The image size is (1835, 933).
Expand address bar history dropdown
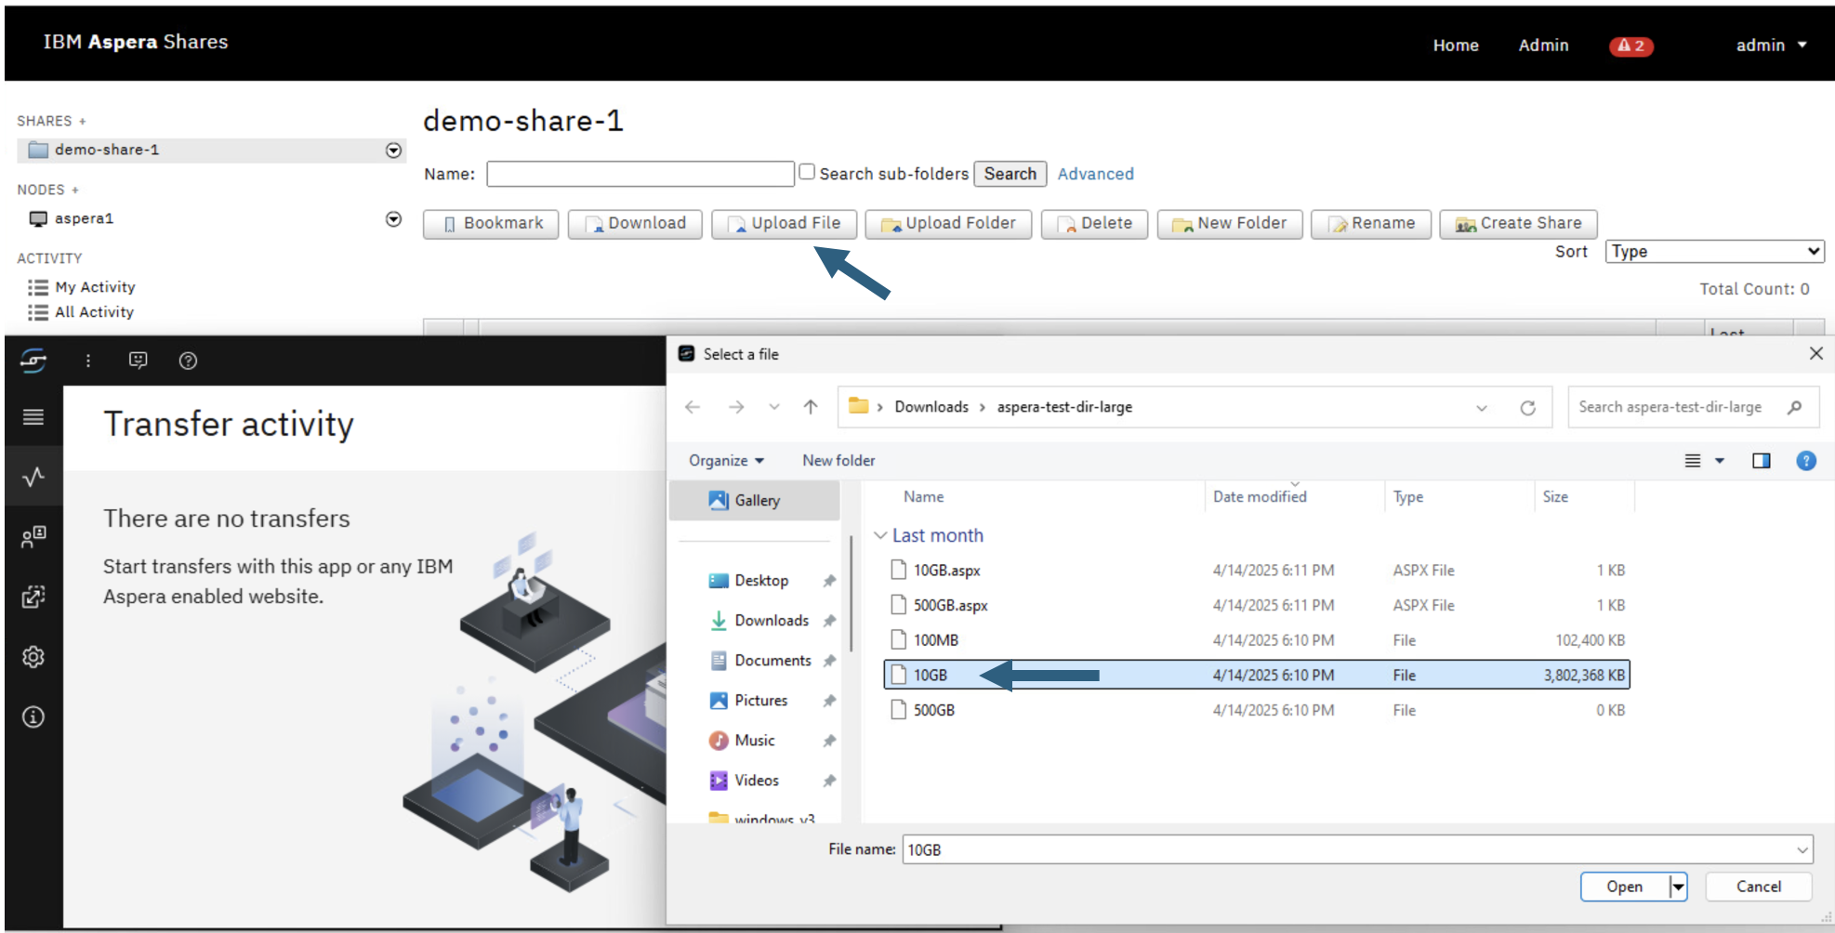(x=1482, y=408)
